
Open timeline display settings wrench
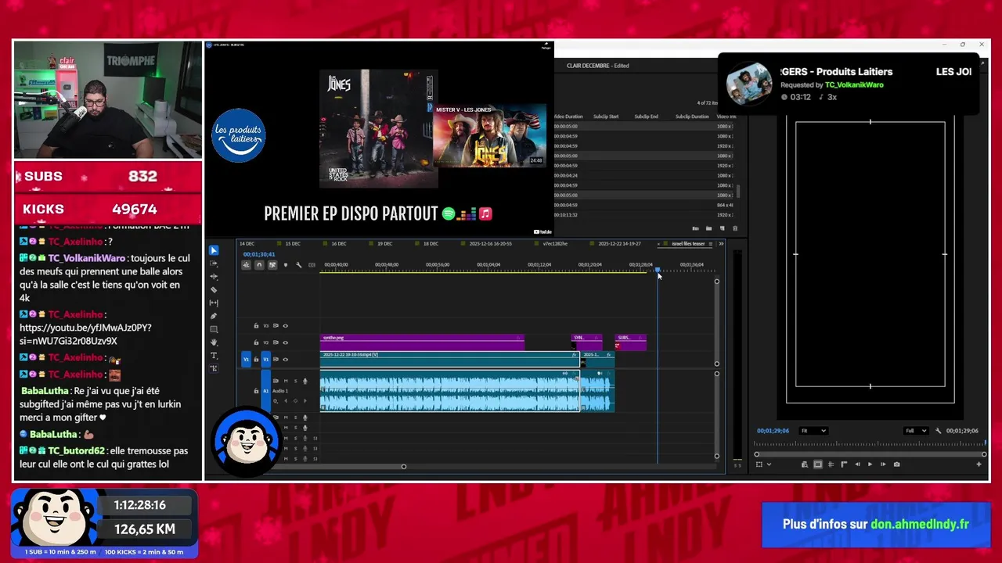point(298,265)
